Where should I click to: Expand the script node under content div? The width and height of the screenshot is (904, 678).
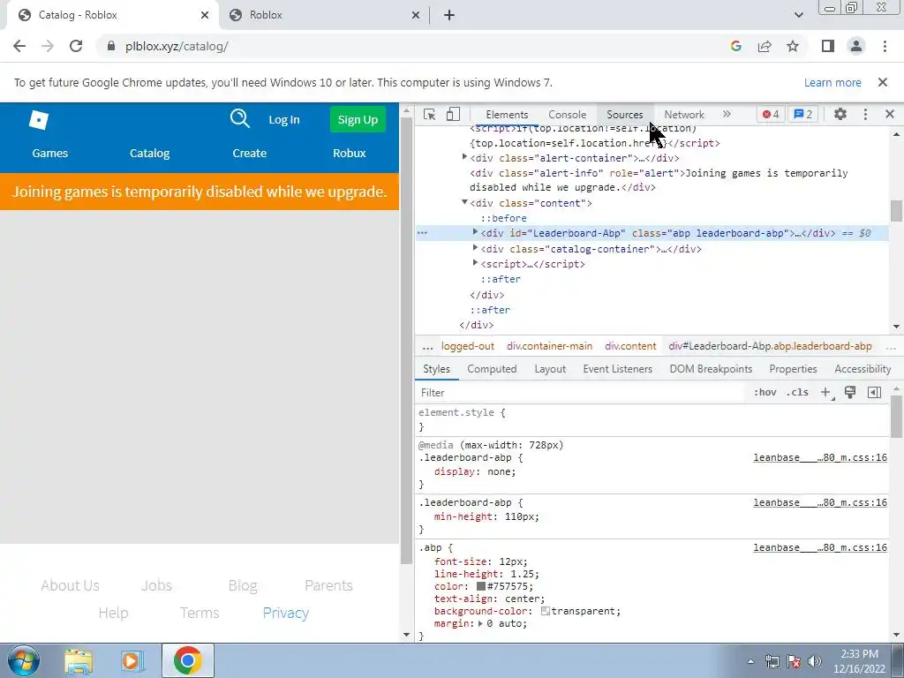tap(475, 263)
